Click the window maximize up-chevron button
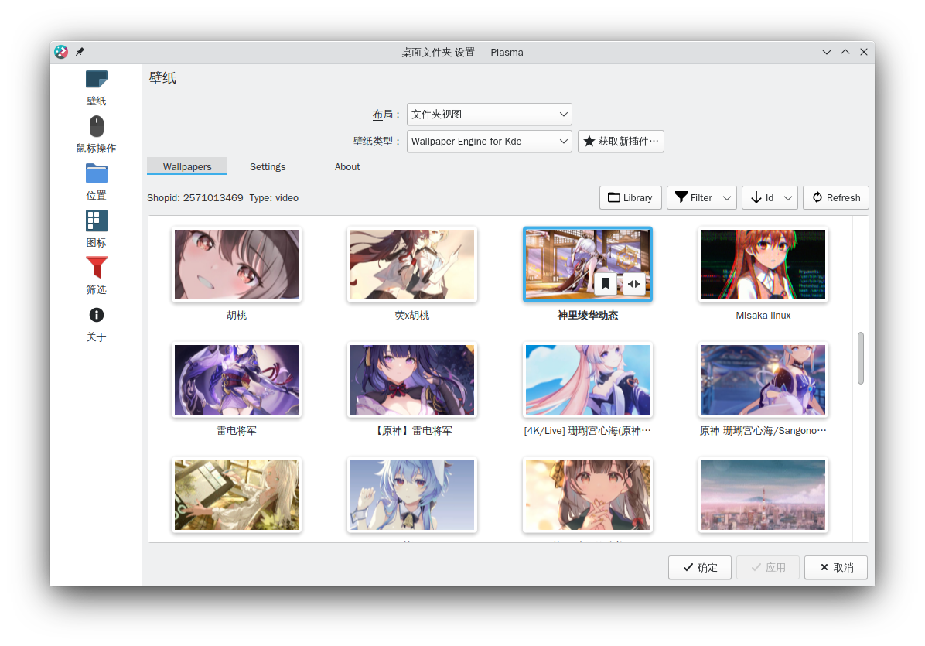This screenshot has height=646, width=925. click(845, 52)
